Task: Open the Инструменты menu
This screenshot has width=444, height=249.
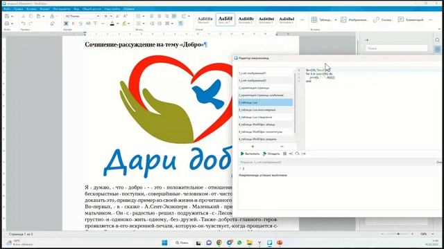Action: coord(62,9)
